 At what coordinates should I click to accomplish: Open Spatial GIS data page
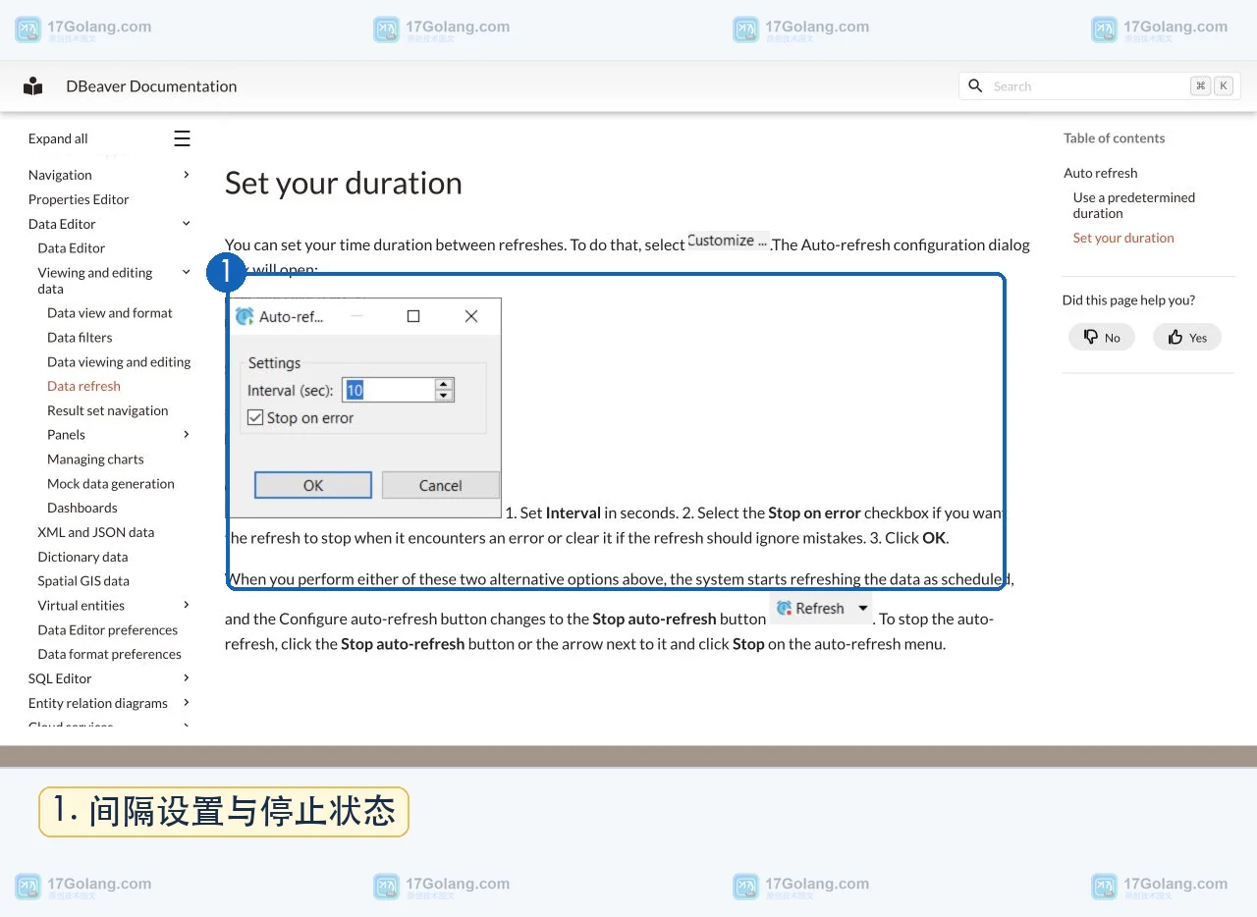pos(83,580)
